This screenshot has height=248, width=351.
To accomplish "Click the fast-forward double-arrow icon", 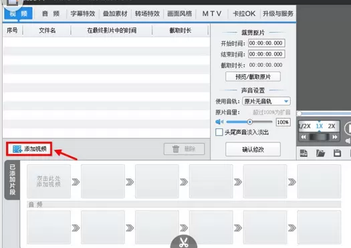I will pos(335,137).
